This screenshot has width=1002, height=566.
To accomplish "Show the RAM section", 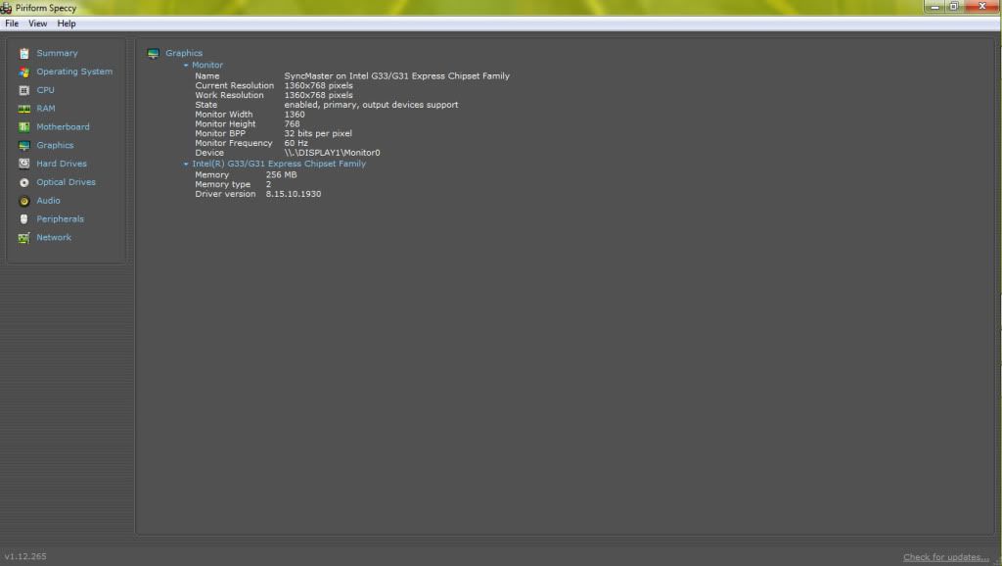I will click(45, 109).
